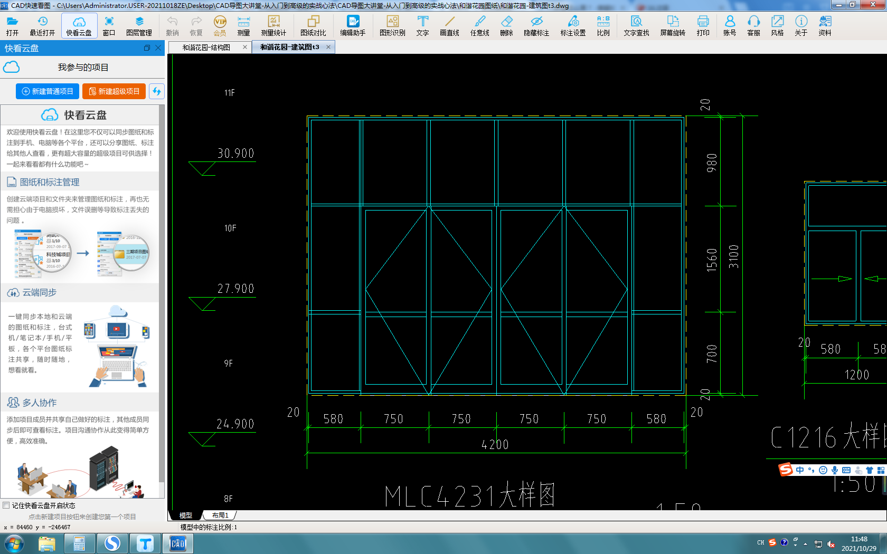Select the 和谐花园-建筑图t3 drawing tab
887x554 pixels.
click(290, 47)
